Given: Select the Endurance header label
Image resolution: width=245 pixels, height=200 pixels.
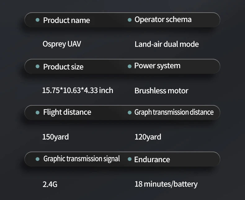Looking at the screenshot, I should 152,159.
